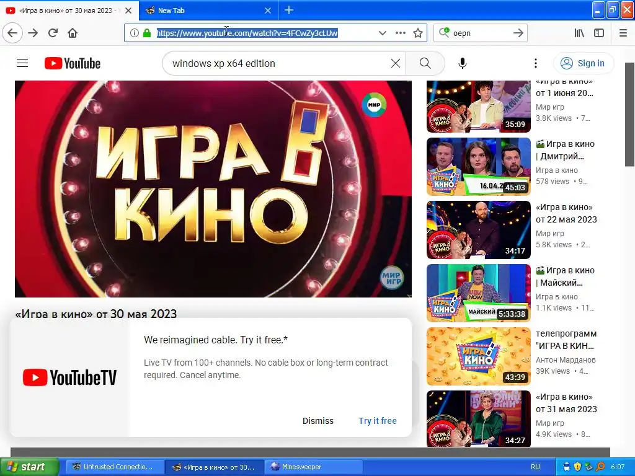The image size is (635, 476).
Task: Show site information icon in address bar
Action: pyautogui.click(x=135, y=33)
